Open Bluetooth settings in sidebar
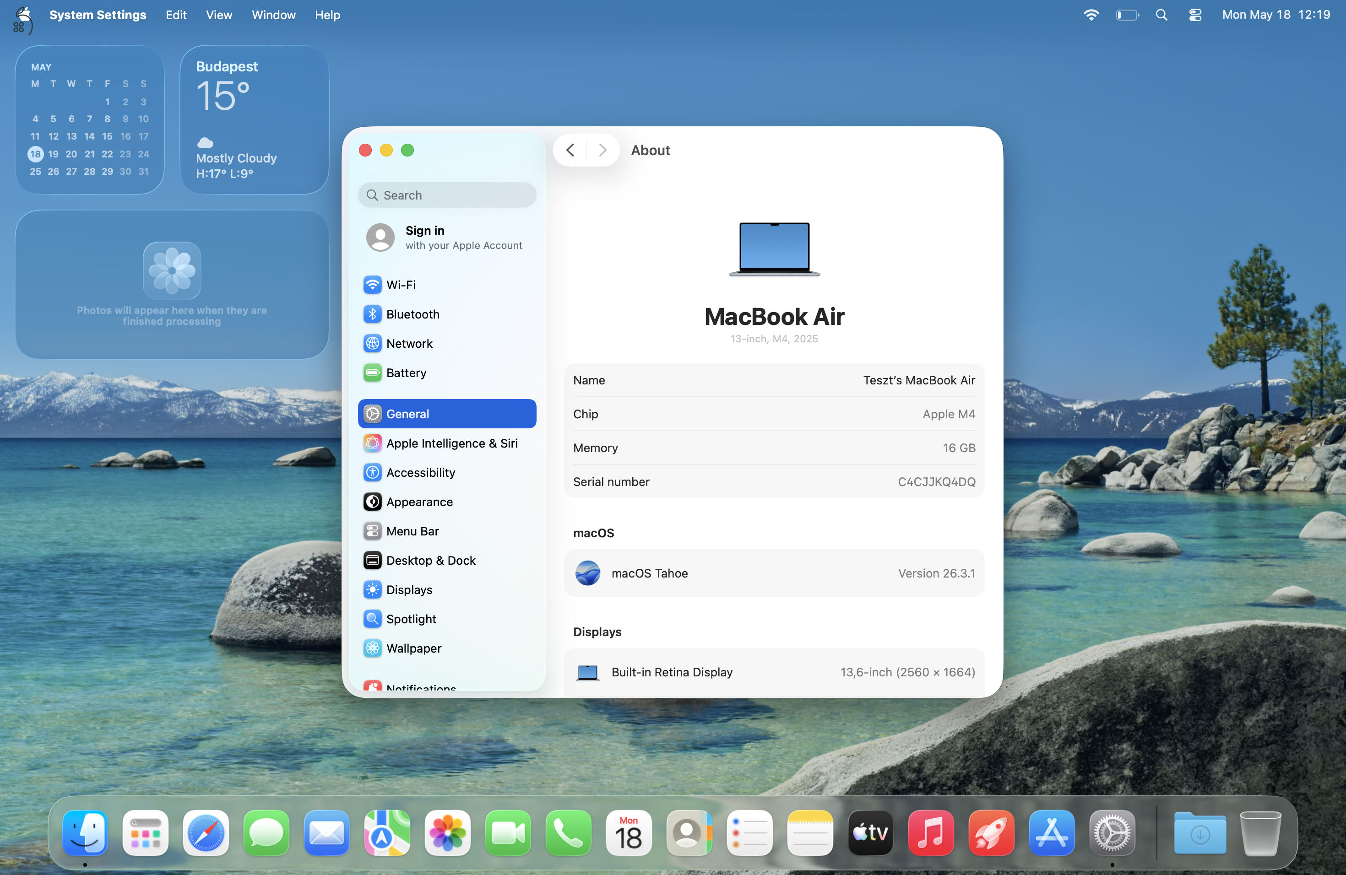The height and width of the screenshot is (875, 1346). tap(447, 314)
